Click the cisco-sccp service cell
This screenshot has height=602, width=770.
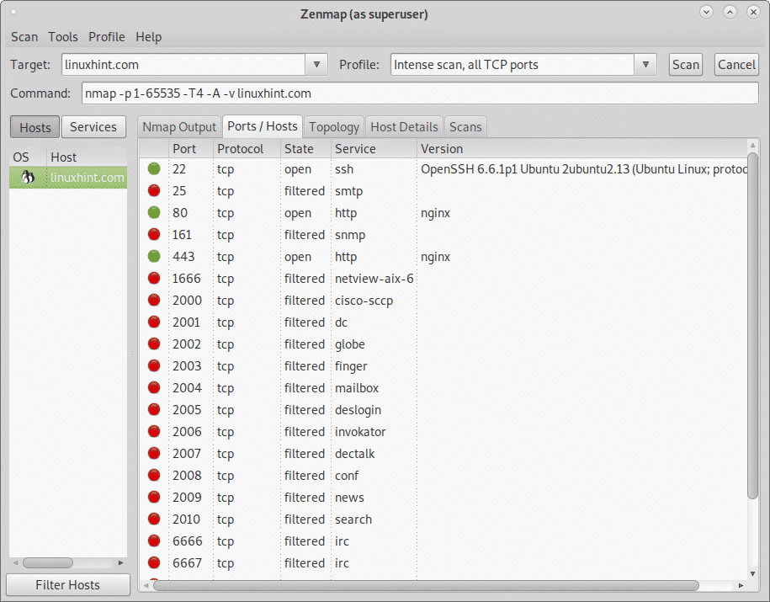pyautogui.click(x=364, y=301)
